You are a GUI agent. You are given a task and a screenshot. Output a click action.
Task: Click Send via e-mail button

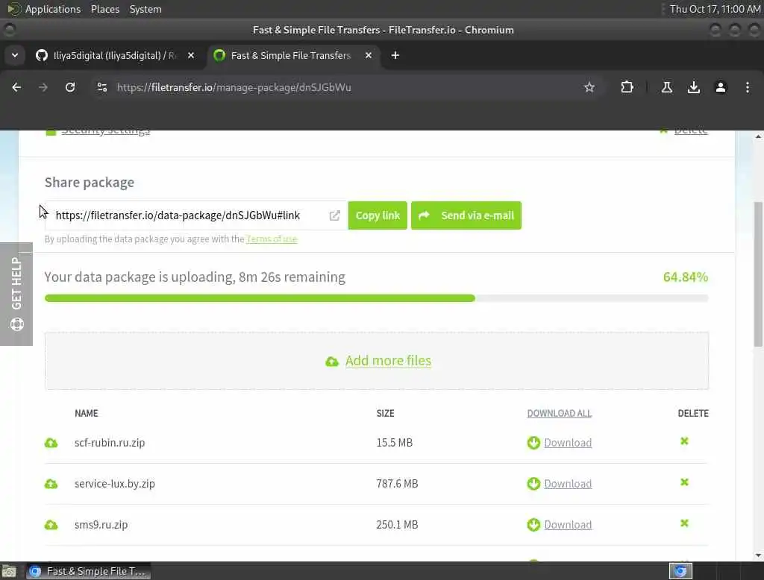(466, 215)
